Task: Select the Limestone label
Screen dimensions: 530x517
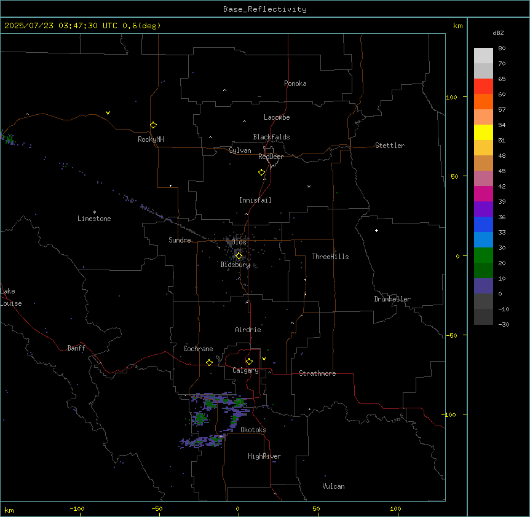Action: click(94, 219)
